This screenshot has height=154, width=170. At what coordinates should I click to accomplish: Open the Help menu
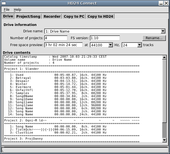pyautogui.click(x=17, y=10)
